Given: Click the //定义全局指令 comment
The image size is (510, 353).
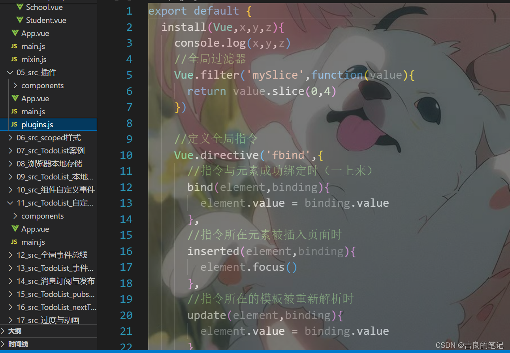Looking at the screenshot, I should (216, 139).
